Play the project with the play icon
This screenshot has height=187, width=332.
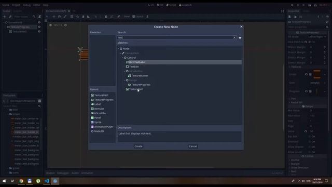point(292,5)
